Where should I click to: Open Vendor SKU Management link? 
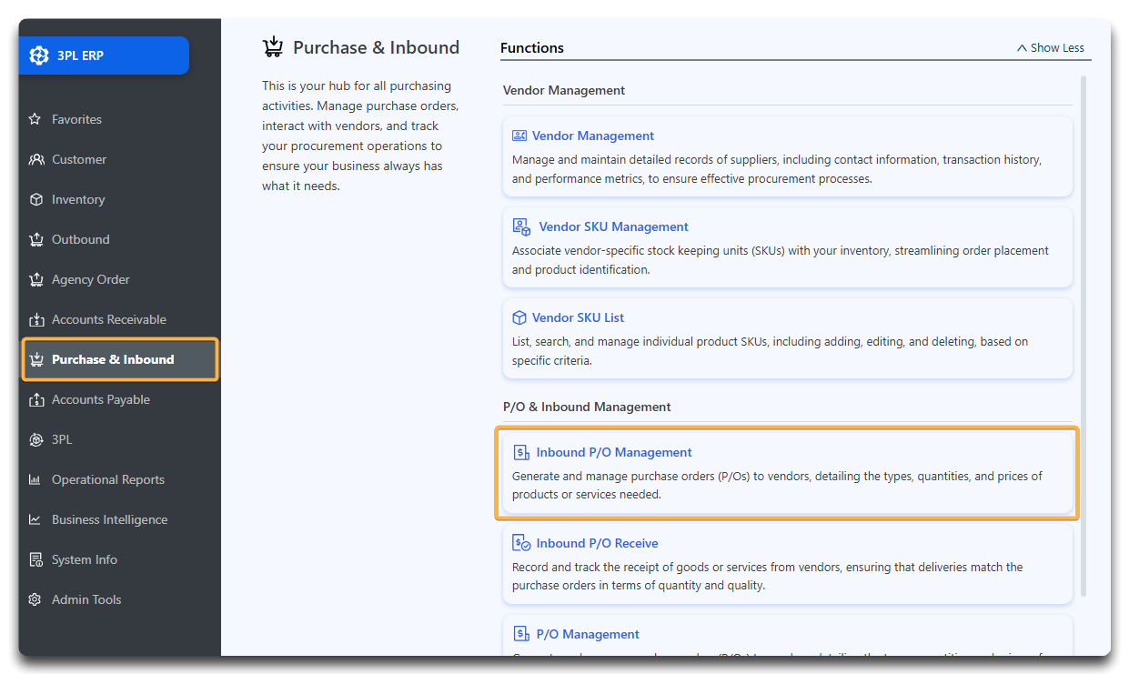tap(613, 226)
